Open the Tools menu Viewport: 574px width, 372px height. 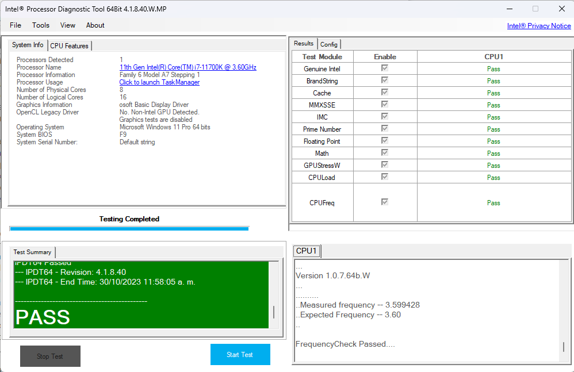click(41, 25)
